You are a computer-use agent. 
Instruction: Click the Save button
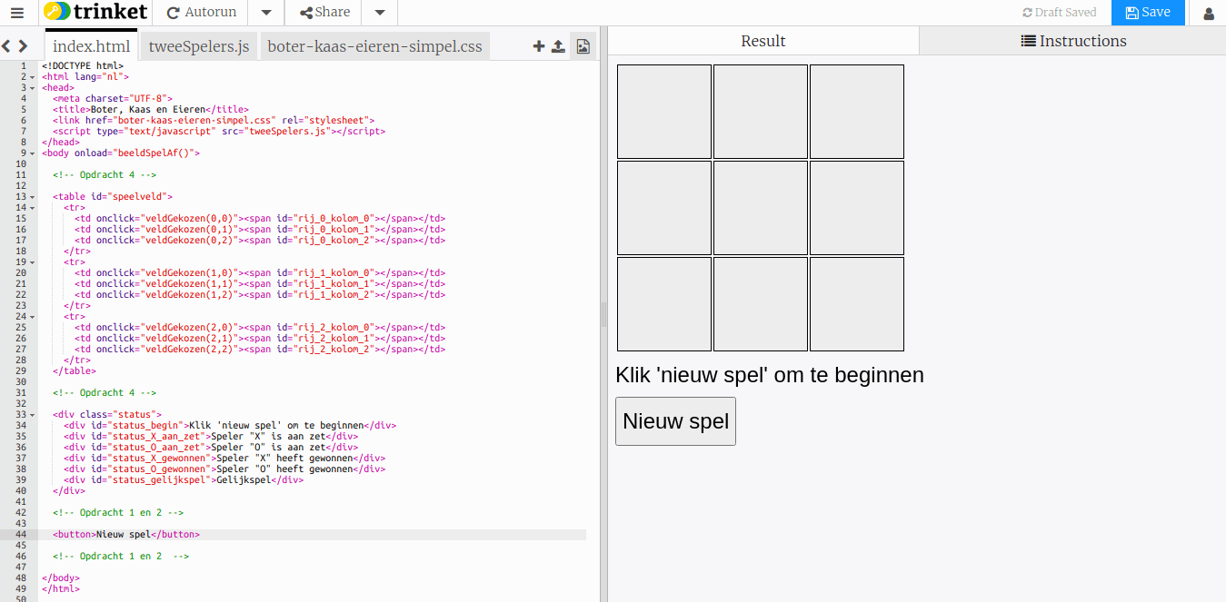pyautogui.click(x=1148, y=13)
